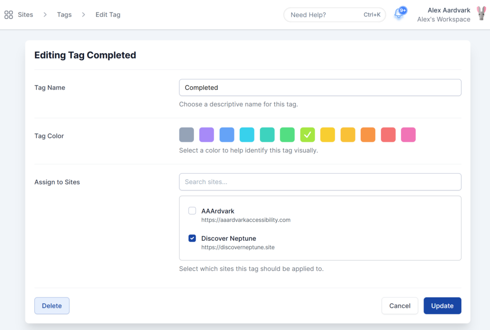Select the red tag color
Viewport: 490px width, 330px height.
[388, 135]
